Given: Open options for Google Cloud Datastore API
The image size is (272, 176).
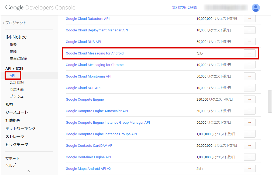Looking at the screenshot, I should tap(249, 19).
